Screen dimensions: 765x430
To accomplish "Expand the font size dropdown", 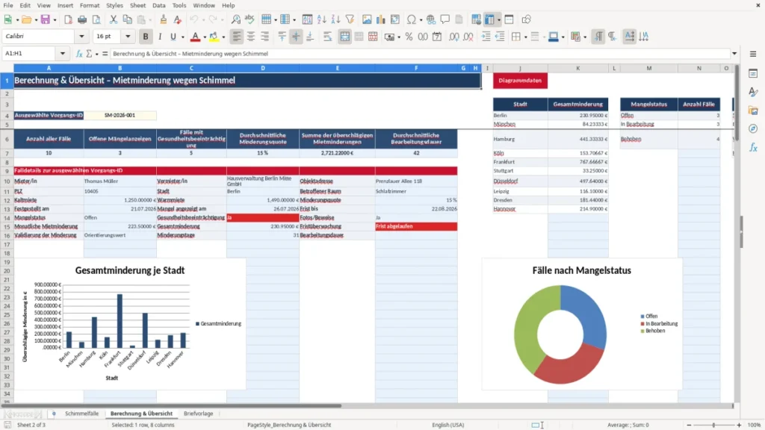I will (128, 37).
